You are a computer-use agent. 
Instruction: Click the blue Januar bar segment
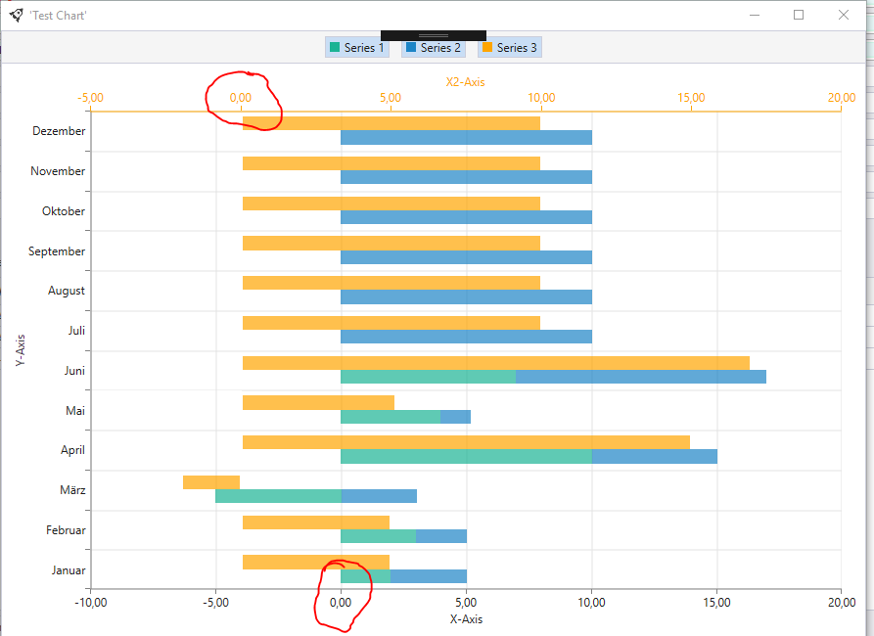tap(428, 576)
